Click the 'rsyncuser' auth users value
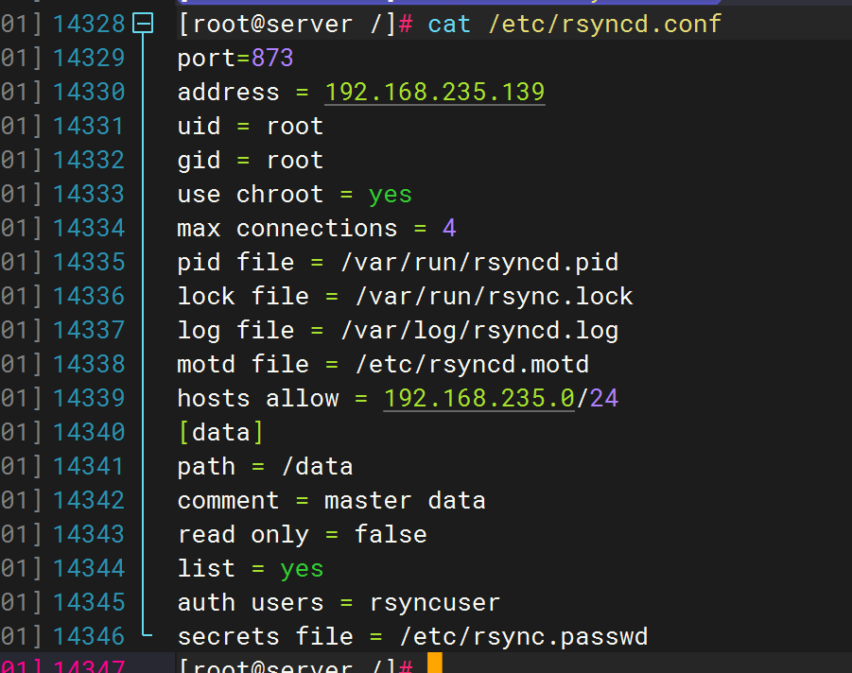 pos(435,603)
